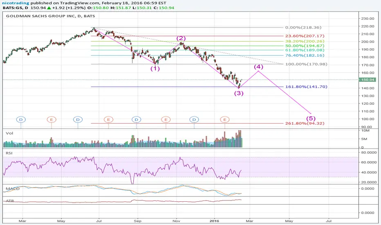Select the 76.40%(182.16) Fibonacci level label
381x225 pixels.
coord(305,56)
